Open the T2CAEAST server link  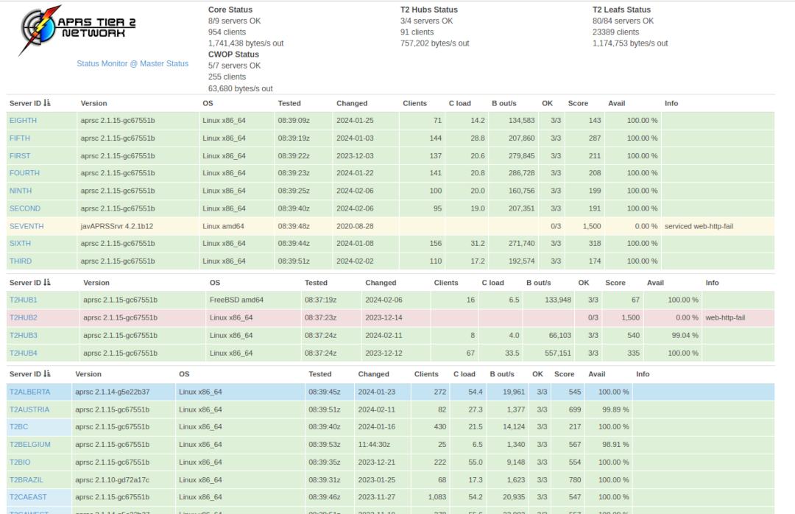click(x=28, y=497)
